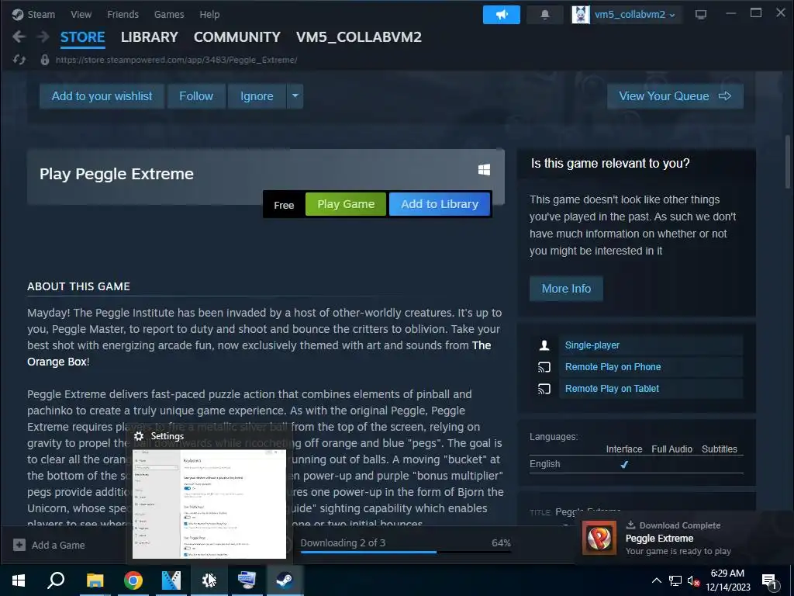Open the Single-player category link
The width and height of the screenshot is (794, 596).
point(592,345)
